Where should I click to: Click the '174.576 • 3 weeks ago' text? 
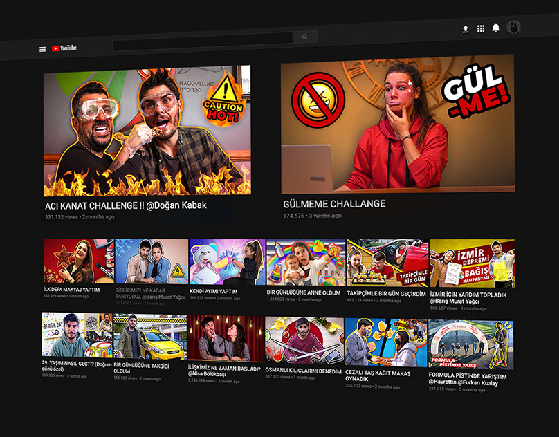tap(312, 216)
